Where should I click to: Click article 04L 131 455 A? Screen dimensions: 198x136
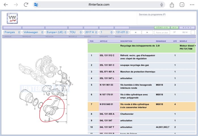pos(107,114)
